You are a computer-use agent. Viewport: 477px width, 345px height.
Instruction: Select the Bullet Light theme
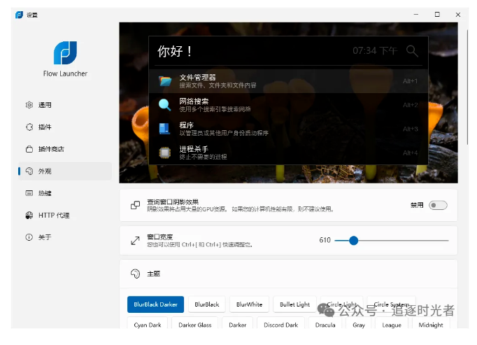click(x=294, y=304)
